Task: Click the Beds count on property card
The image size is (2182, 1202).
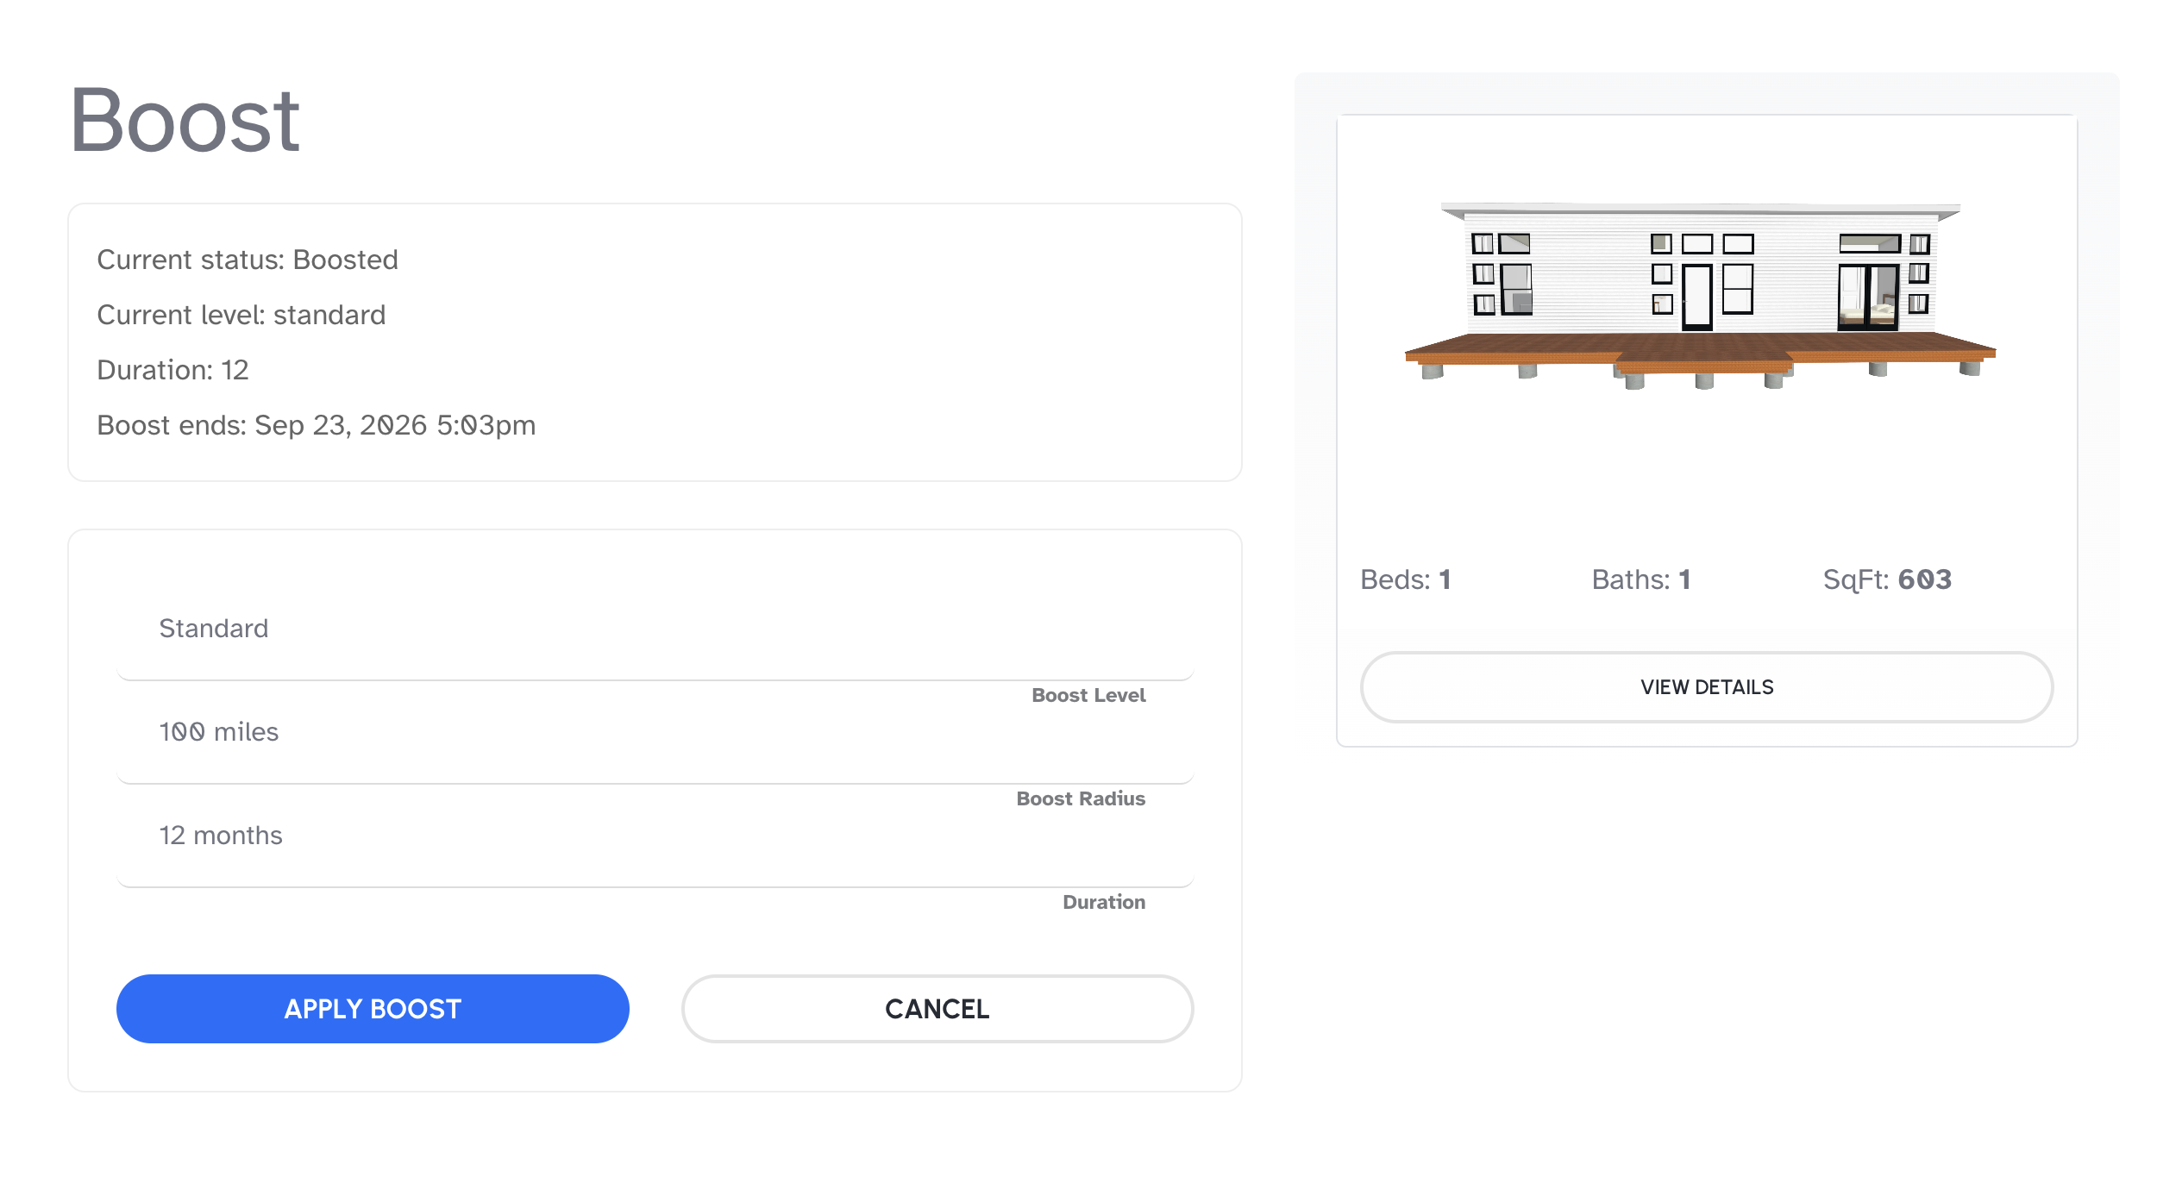Action: click(x=1405, y=579)
